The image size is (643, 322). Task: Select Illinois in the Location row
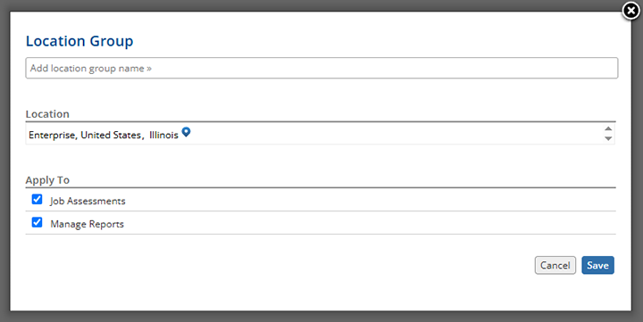pyautogui.click(x=163, y=136)
